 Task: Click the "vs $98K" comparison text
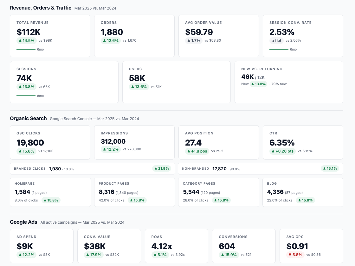click(46, 41)
